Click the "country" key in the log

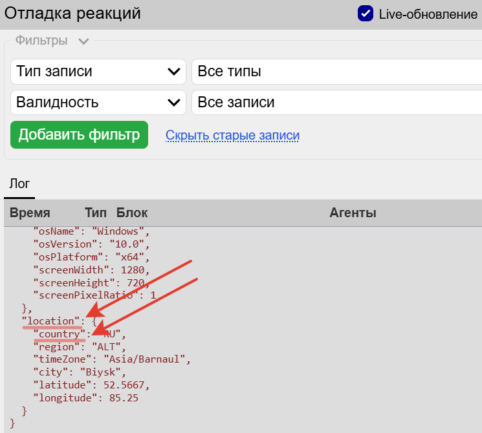[60, 334]
